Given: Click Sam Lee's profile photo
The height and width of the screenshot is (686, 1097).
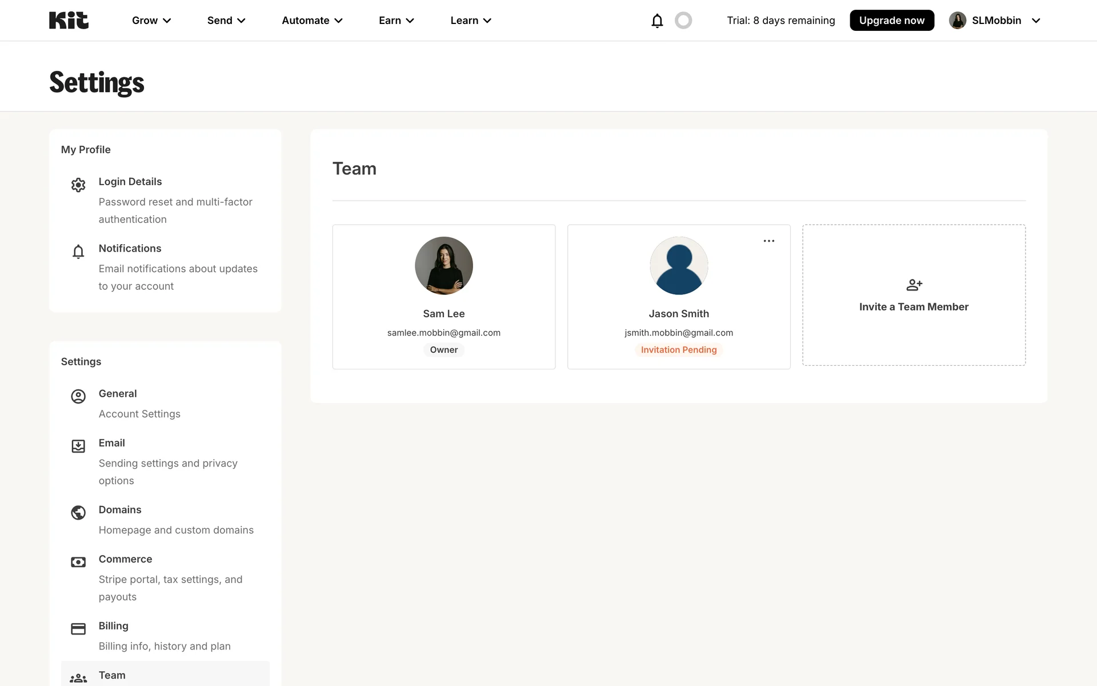Looking at the screenshot, I should (444, 266).
